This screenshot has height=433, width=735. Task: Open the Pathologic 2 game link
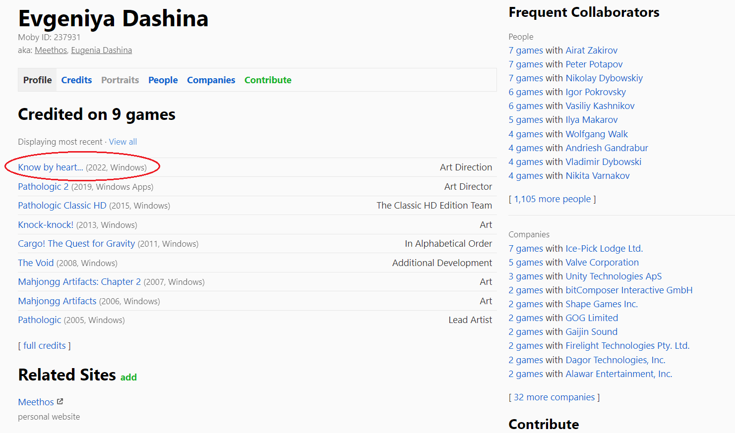tap(43, 187)
